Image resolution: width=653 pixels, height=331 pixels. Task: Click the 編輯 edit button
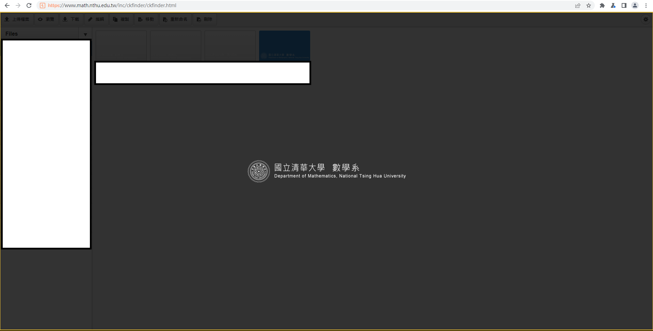coord(96,19)
